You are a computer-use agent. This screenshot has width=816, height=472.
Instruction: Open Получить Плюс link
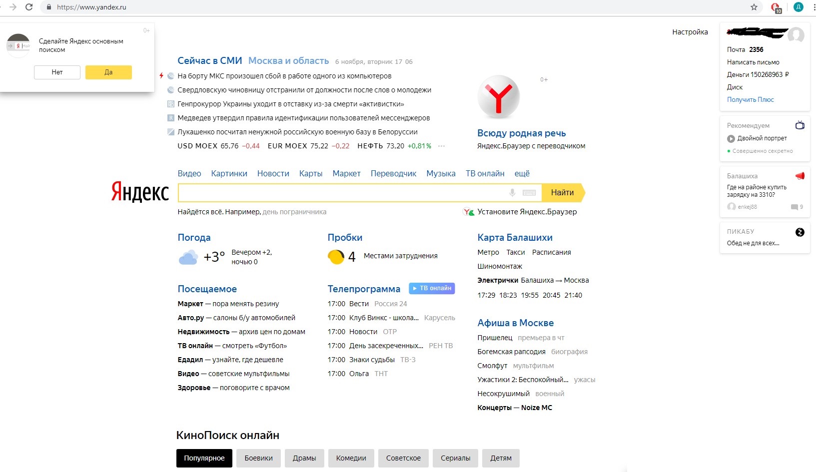click(751, 99)
